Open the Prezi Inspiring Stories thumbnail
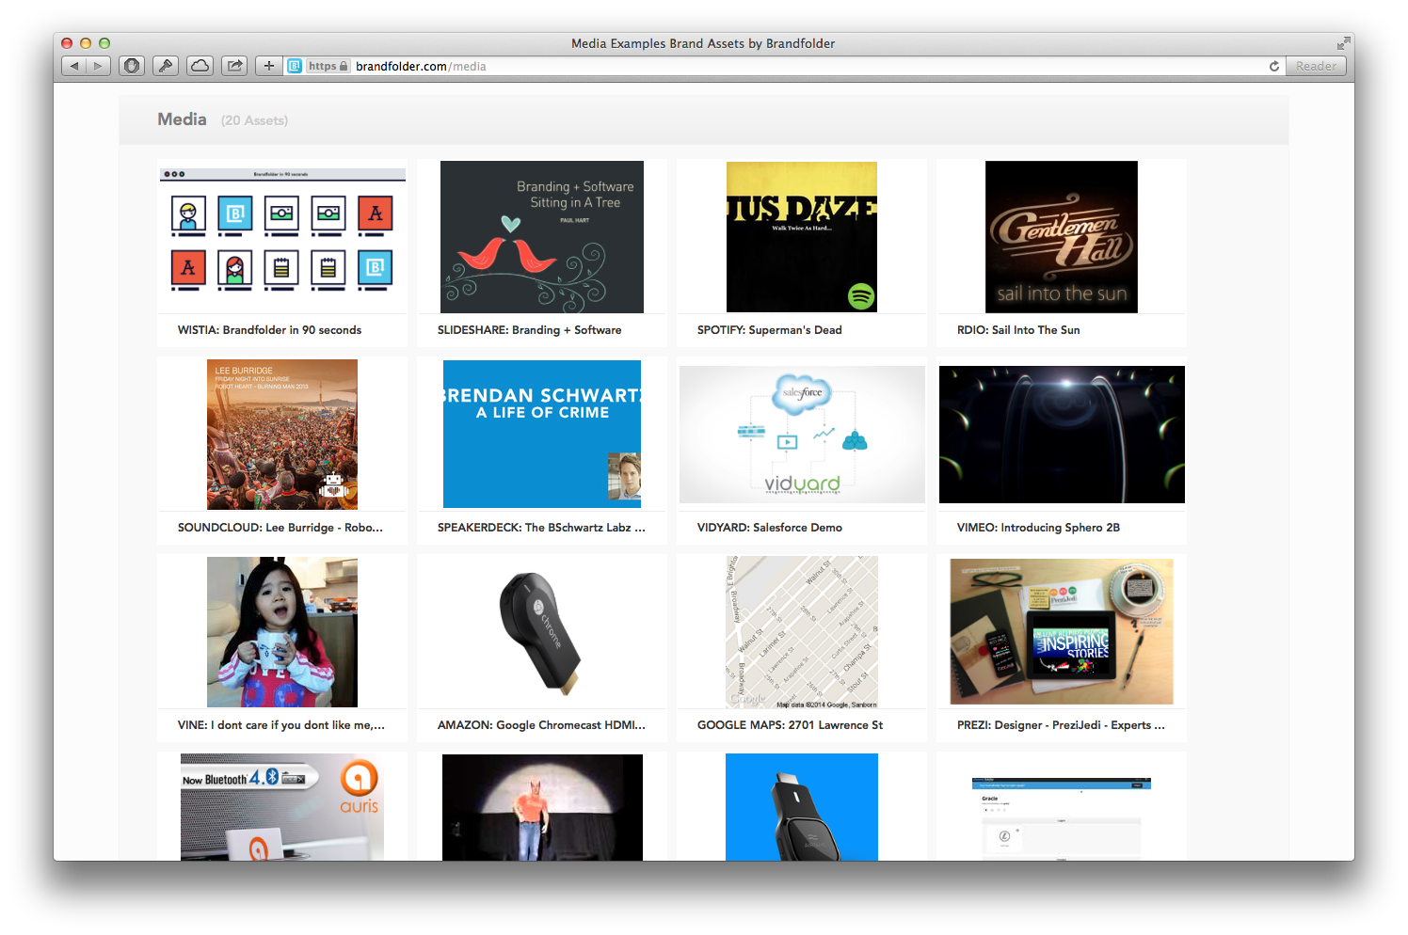 coord(1062,632)
